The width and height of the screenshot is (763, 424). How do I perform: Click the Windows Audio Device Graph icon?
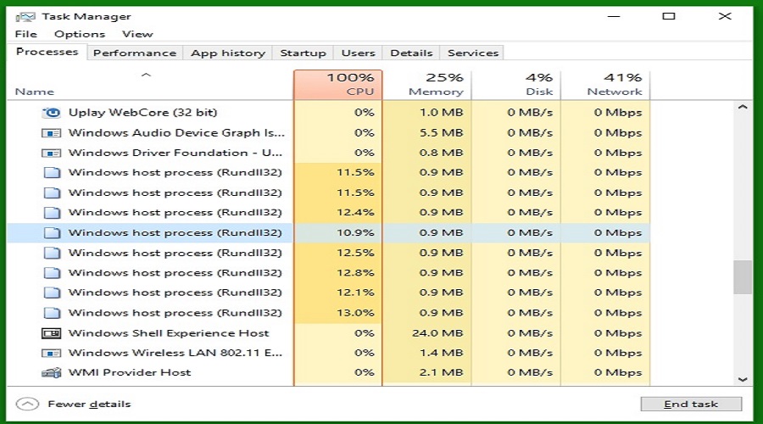[x=51, y=133]
